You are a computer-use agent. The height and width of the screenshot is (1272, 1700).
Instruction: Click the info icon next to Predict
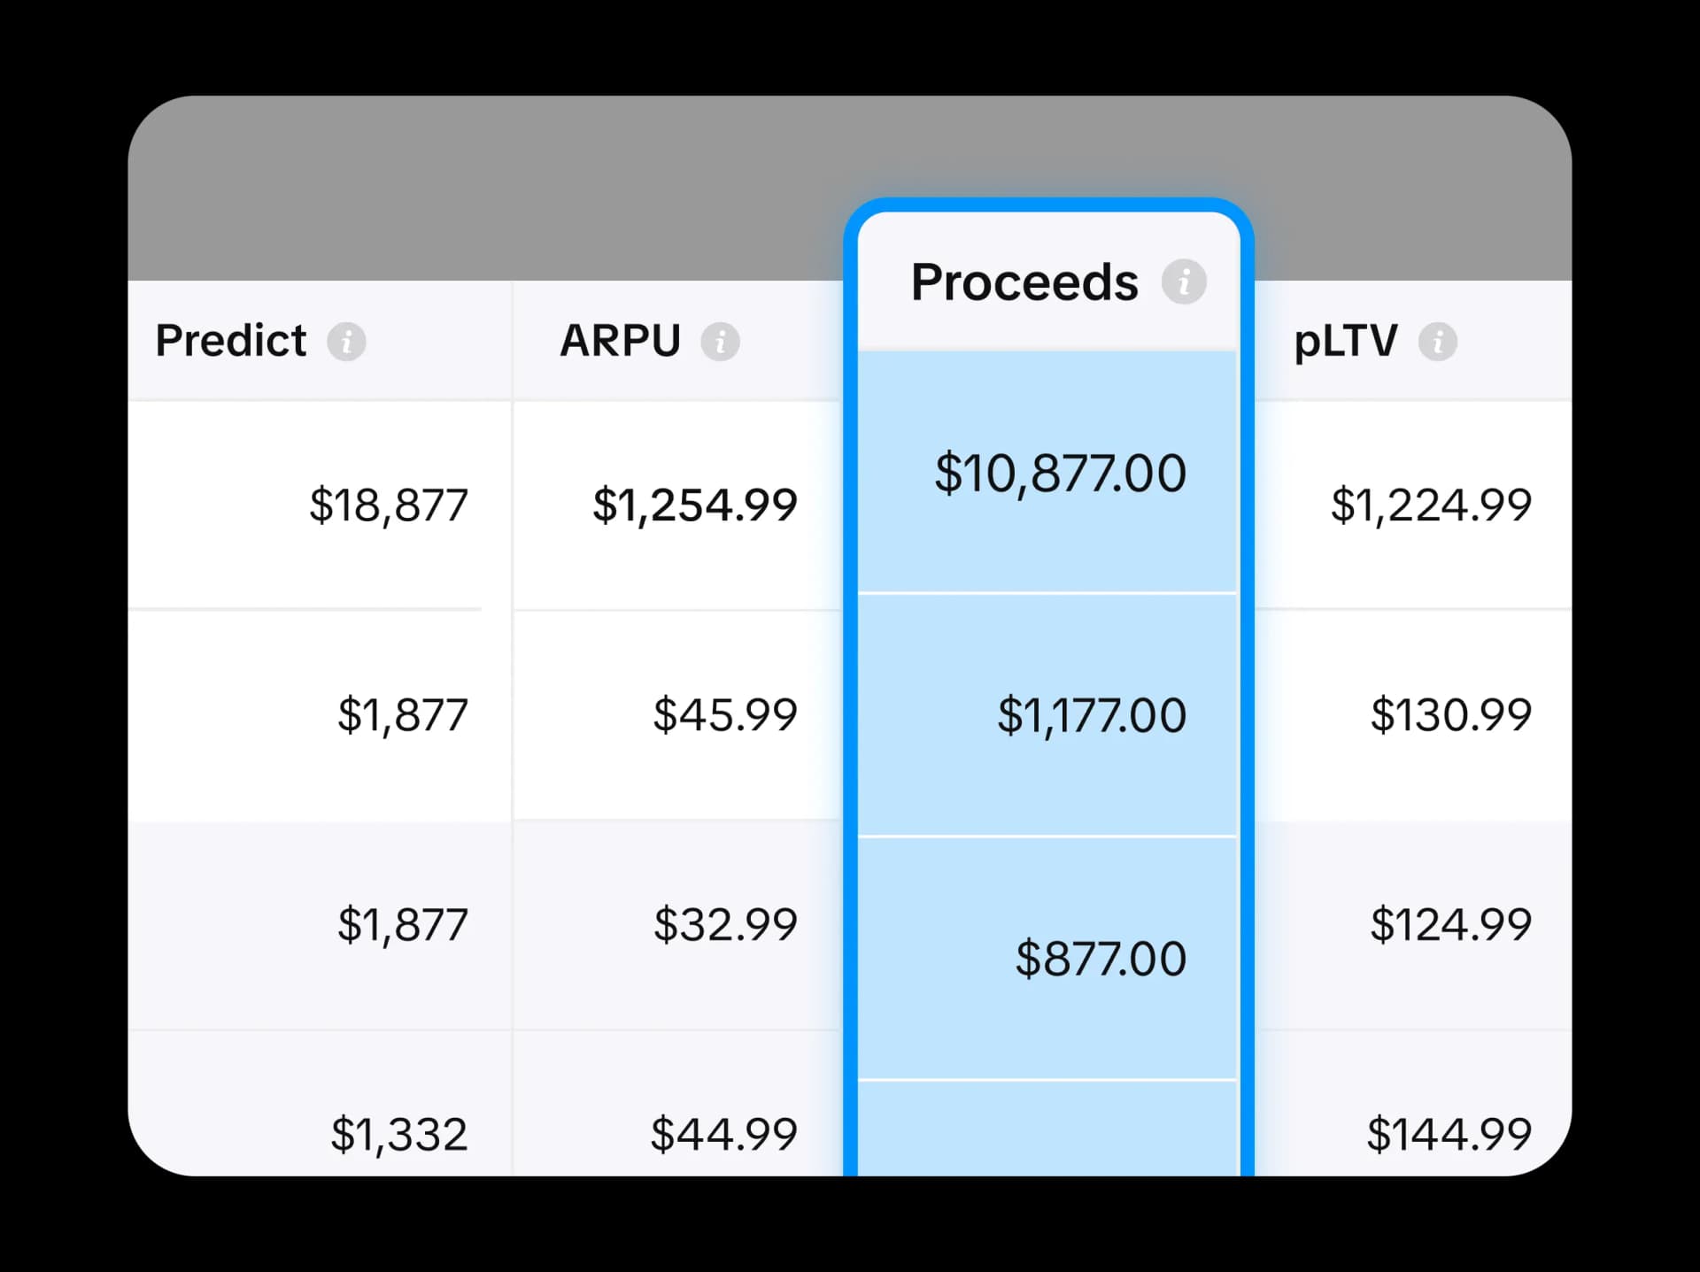pyautogui.click(x=347, y=341)
